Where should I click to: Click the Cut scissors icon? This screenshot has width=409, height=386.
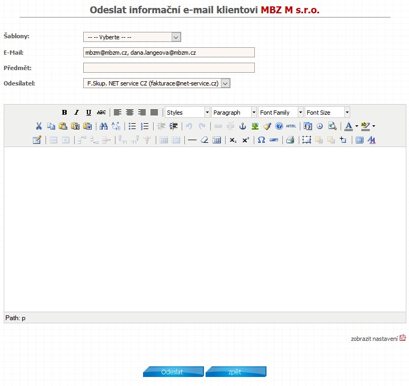tap(39, 126)
